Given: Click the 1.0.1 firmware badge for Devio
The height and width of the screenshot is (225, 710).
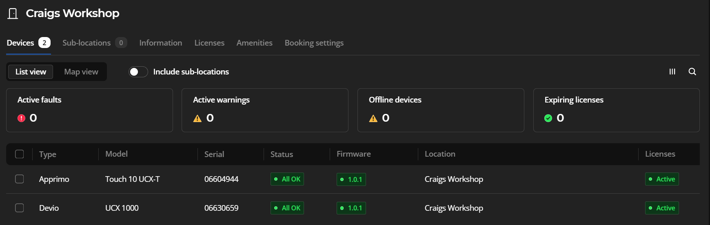Looking at the screenshot, I should pyautogui.click(x=351, y=208).
